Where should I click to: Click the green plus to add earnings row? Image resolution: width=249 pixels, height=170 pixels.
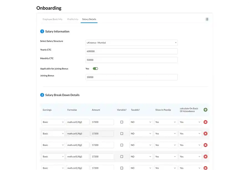click(x=205, y=110)
